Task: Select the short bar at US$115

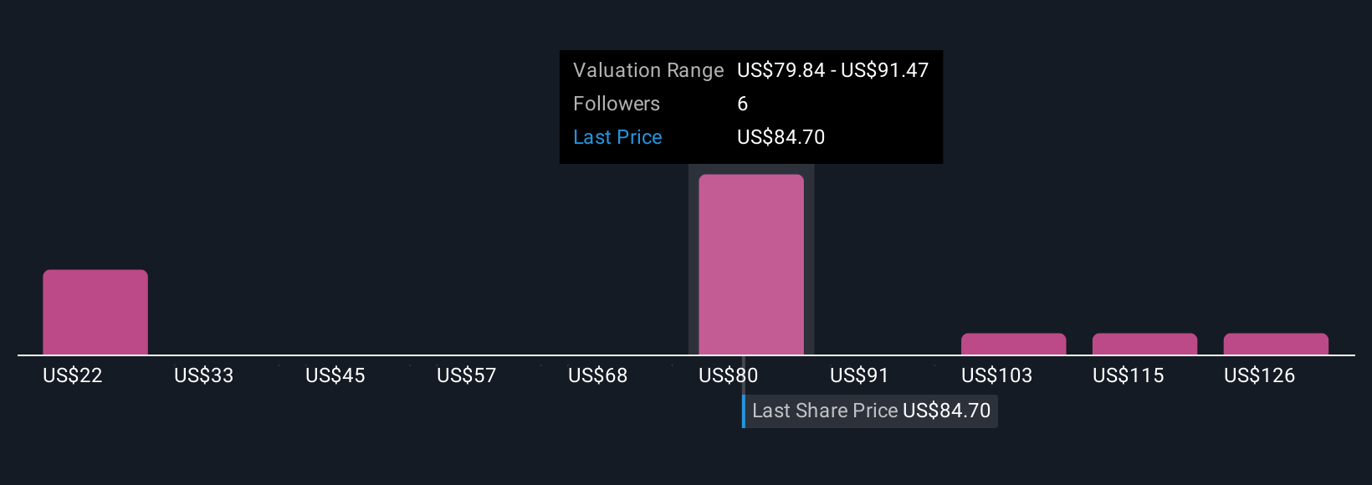Action: click(x=1144, y=345)
